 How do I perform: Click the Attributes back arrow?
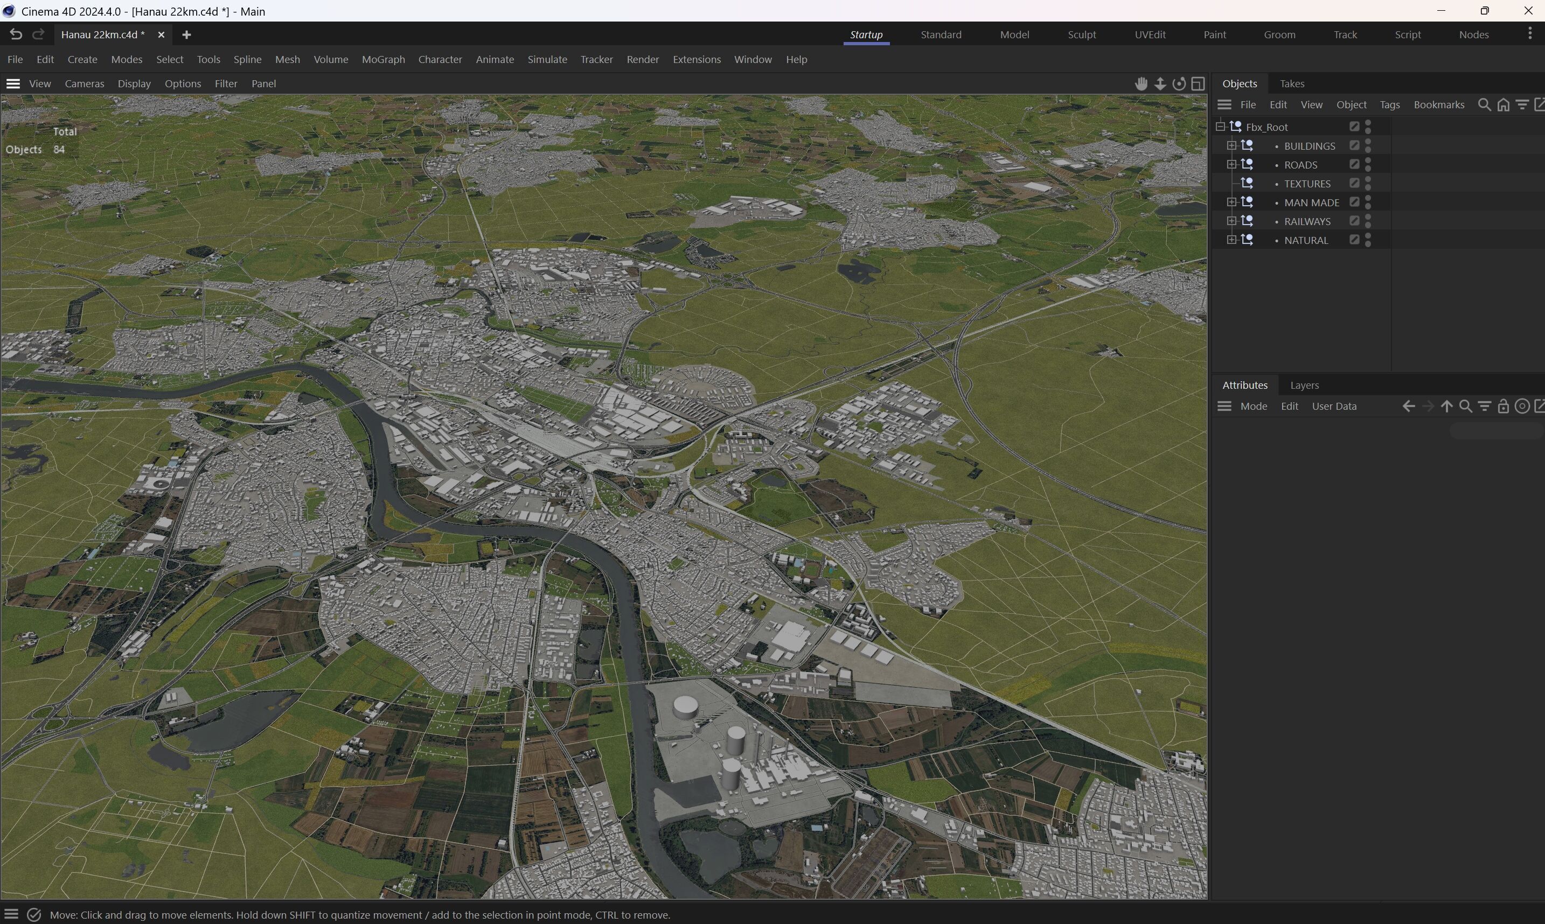1409,406
